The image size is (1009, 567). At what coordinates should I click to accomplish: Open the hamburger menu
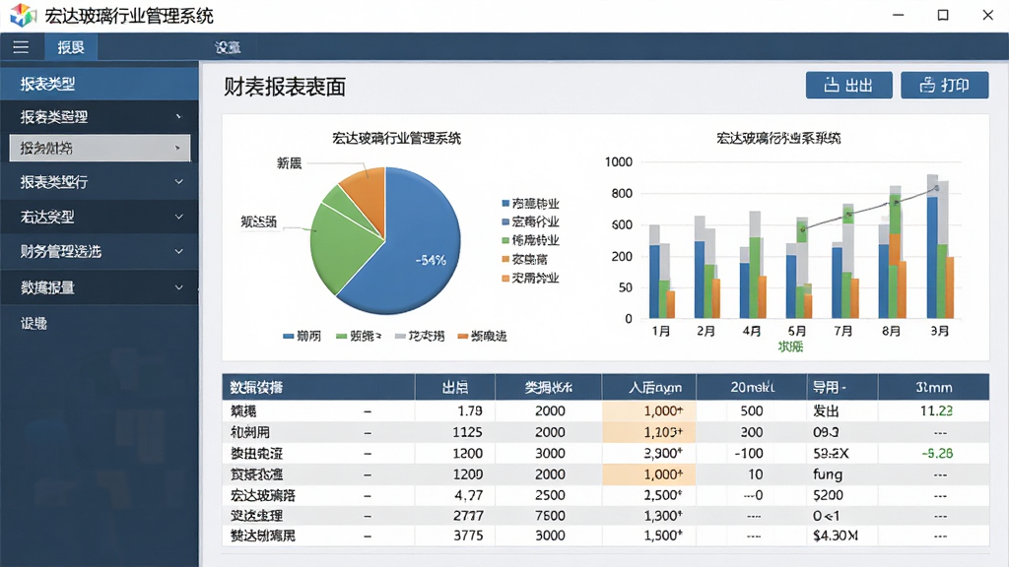tap(21, 47)
